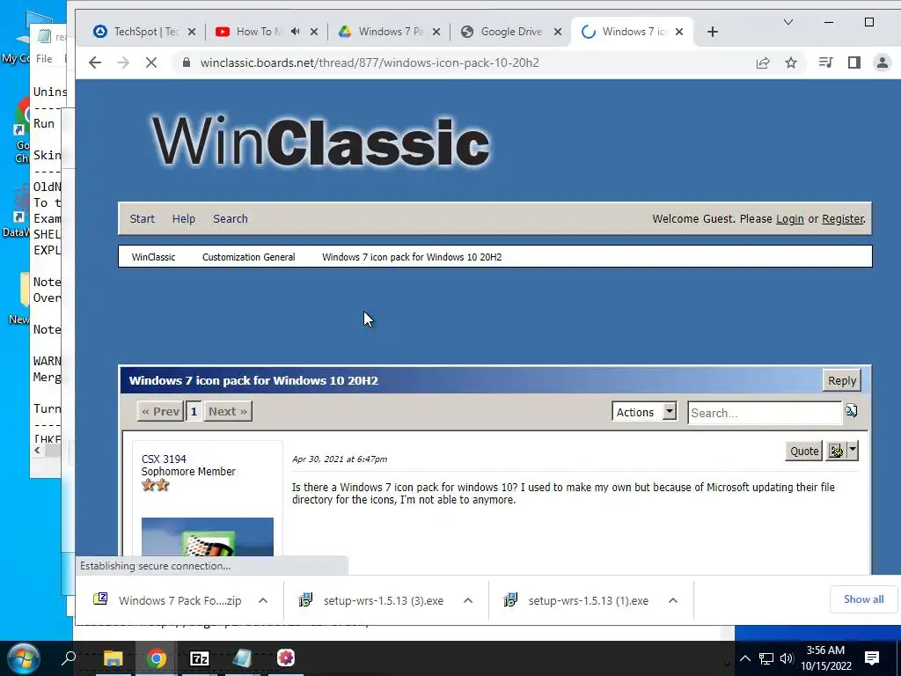Click the Login link
This screenshot has width=901, height=676.
790,218
